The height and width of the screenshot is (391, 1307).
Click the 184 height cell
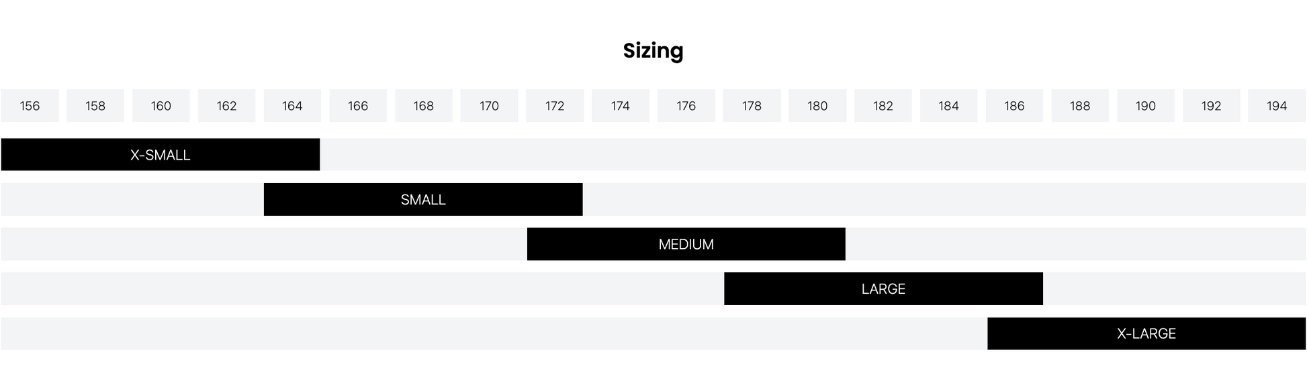pyautogui.click(x=948, y=106)
